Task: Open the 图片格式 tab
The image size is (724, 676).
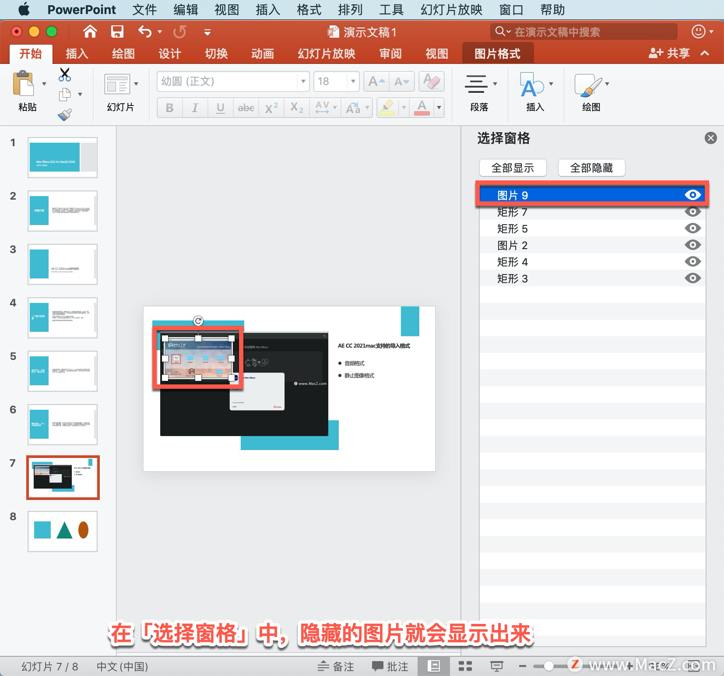Action: (x=498, y=54)
